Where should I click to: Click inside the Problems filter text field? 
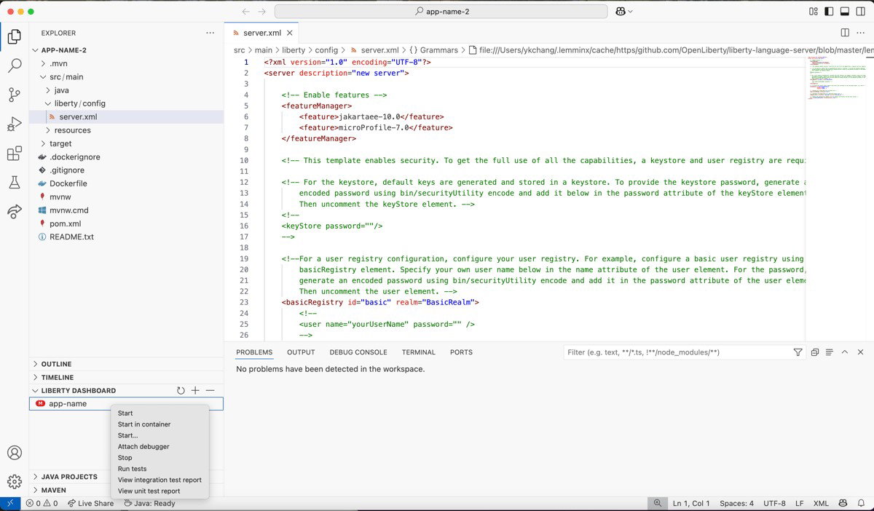pyautogui.click(x=677, y=352)
